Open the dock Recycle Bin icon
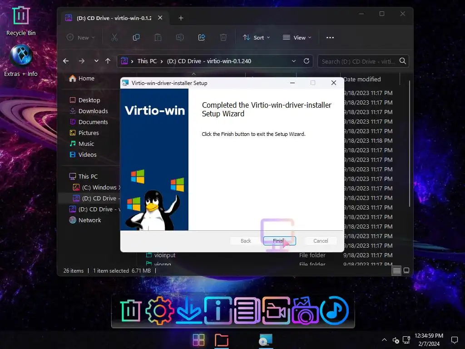465x349 pixels. [x=130, y=310]
